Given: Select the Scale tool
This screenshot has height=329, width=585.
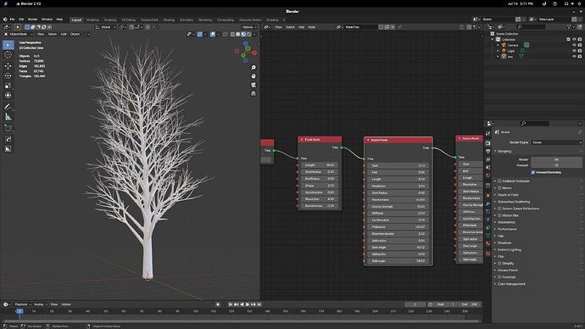Looking at the screenshot, I should pos(8,86).
